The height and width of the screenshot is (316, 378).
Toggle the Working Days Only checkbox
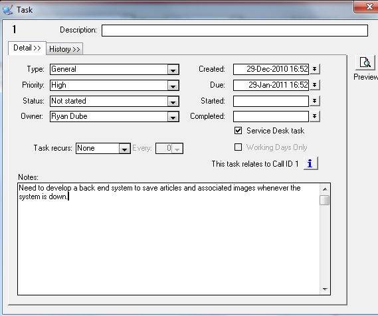tap(238, 147)
